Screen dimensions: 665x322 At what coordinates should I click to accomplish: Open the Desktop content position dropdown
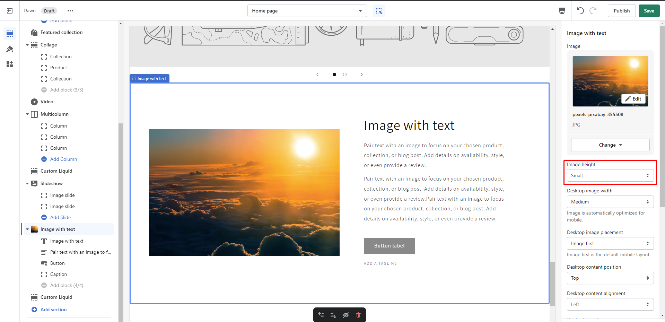point(610,278)
